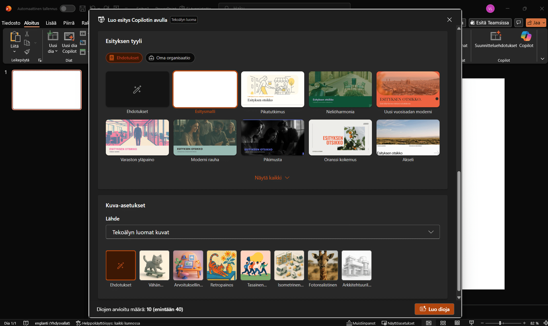
Task: Select the Oma organisaatio filter
Action: coord(170,58)
